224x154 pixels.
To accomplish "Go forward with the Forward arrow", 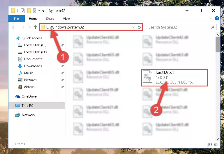I will (x=22, y=27).
